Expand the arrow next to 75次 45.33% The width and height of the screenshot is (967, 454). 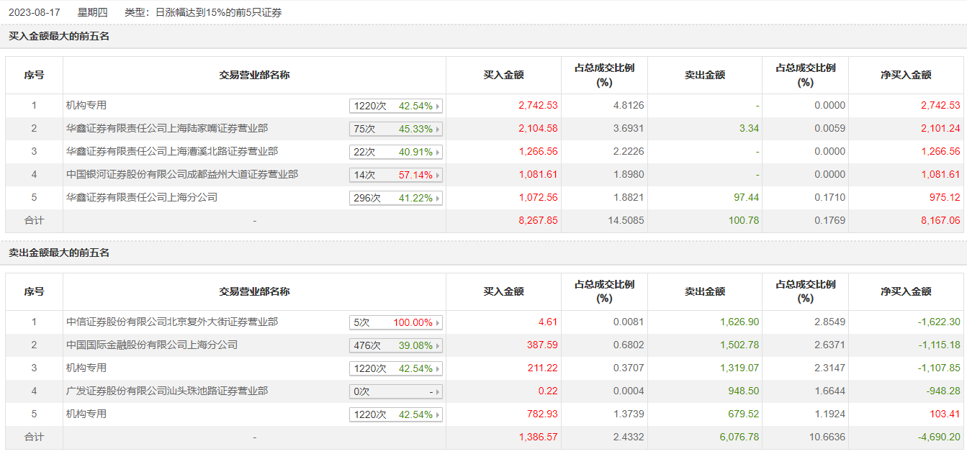[x=438, y=130]
